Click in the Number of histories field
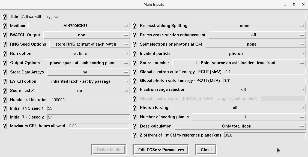Screen dimensions: 308x157 point(90,100)
